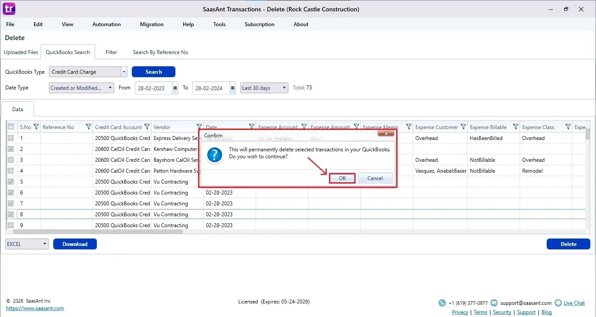Viewport: 596px width, 317px height.
Task: Open the Live Chat link
Action: coord(574,303)
